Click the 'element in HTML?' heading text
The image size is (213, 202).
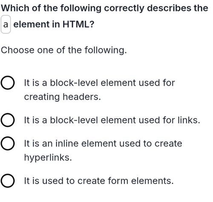tap(54, 24)
